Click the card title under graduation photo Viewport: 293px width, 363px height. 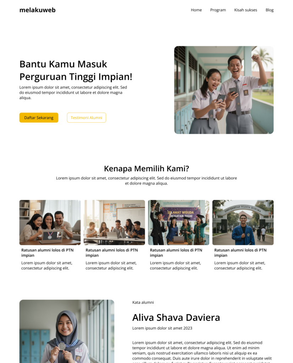(x=176, y=252)
